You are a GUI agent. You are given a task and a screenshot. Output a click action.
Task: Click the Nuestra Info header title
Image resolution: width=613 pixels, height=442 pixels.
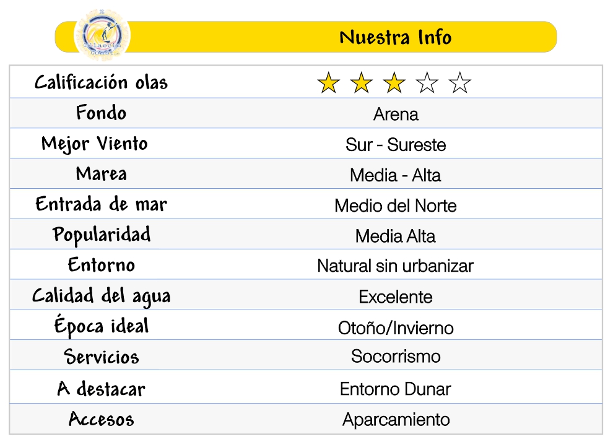click(x=396, y=38)
